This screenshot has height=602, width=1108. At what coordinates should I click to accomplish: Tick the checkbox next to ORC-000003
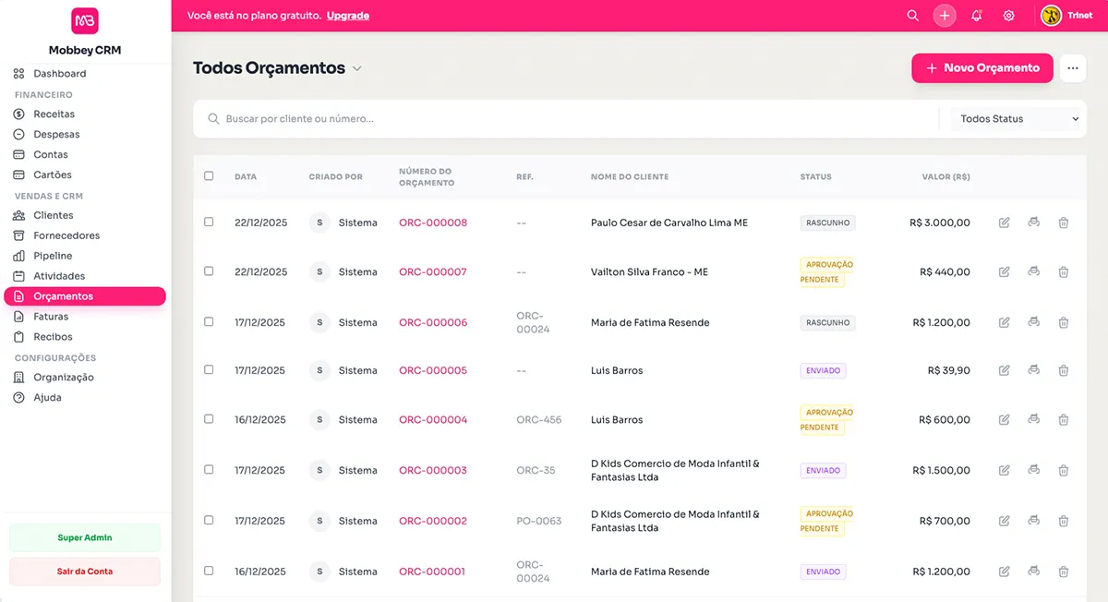point(209,470)
